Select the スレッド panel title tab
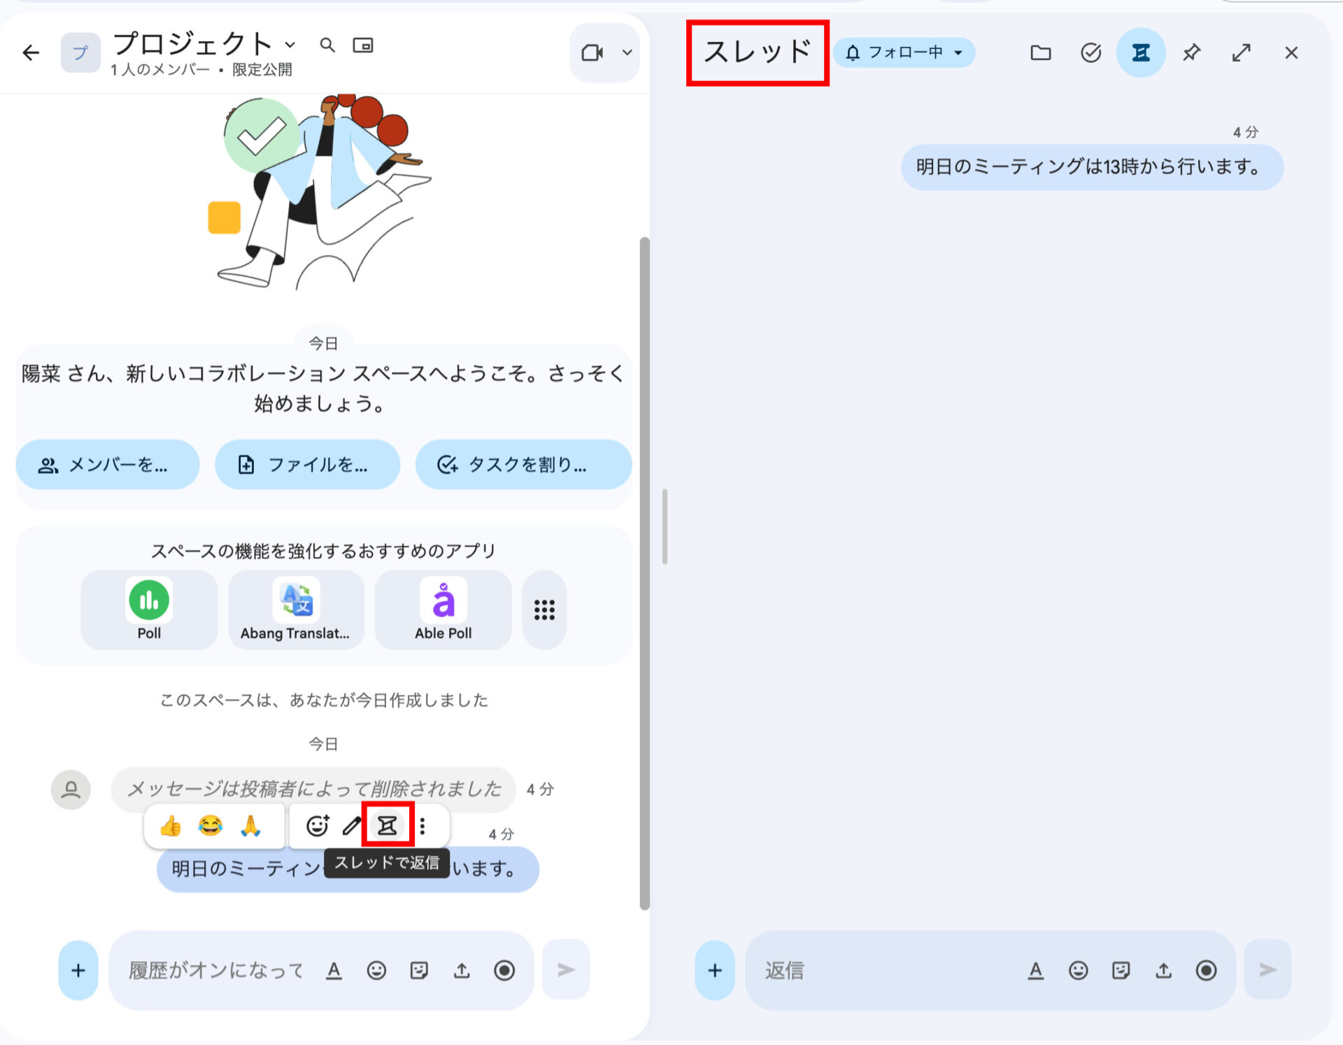 coord(758,51)
